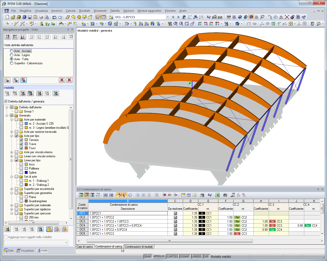The width and height of the screenshot is (327, 261).
Task: Click the orange Truss color swatch
Action: click(x=26, y=148)
